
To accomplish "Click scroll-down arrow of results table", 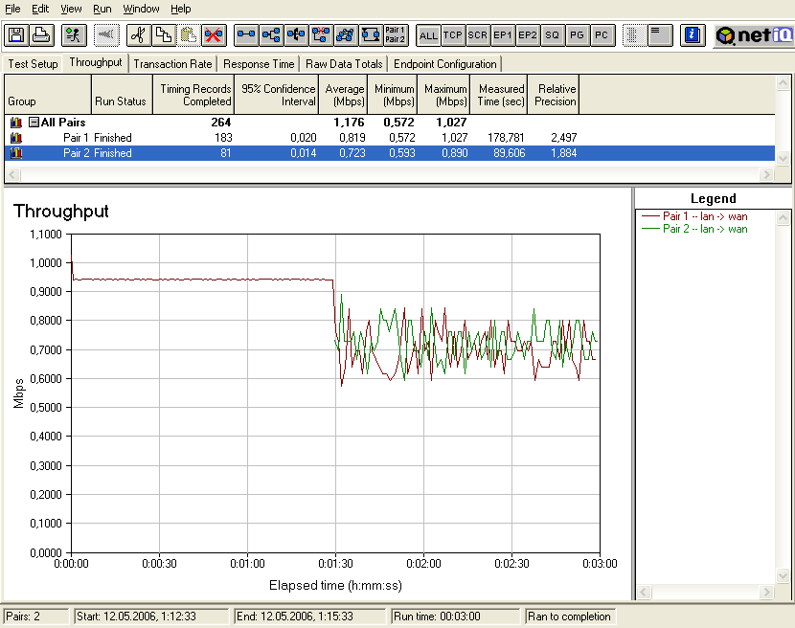I will [783, 159].
